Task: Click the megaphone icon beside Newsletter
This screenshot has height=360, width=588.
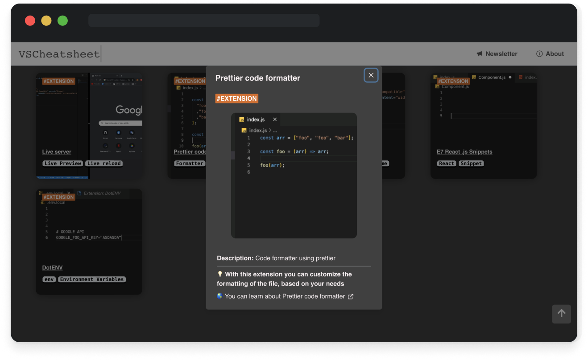Action: (480, 54)
